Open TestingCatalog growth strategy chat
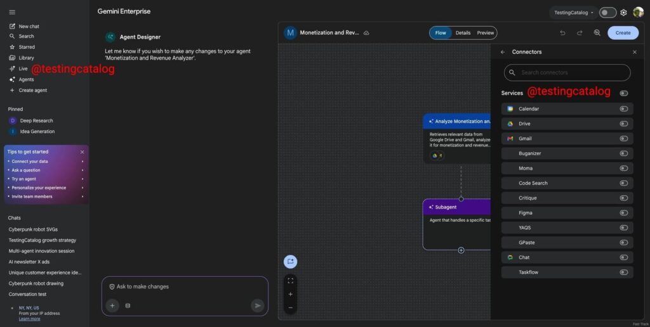Viewport: 650px width, 327px height. 43,240
